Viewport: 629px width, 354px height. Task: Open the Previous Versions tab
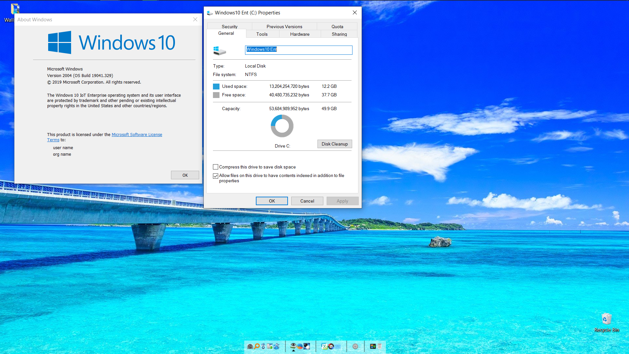[284, 27]
